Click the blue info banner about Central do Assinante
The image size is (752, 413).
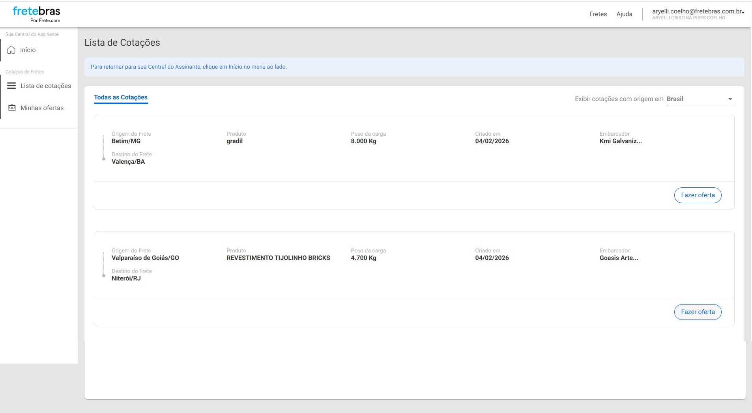tap(414, 67)
